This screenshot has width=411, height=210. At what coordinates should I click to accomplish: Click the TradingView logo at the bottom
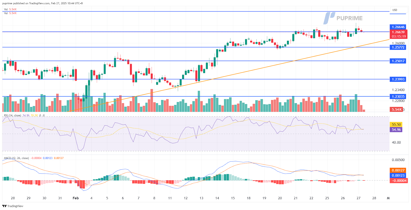[13, 206]
